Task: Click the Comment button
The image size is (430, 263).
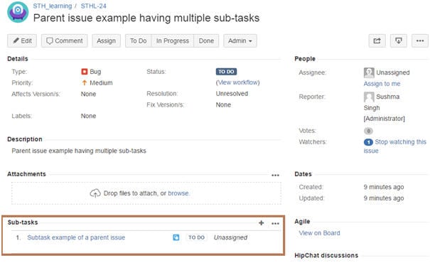Action: 65,41
